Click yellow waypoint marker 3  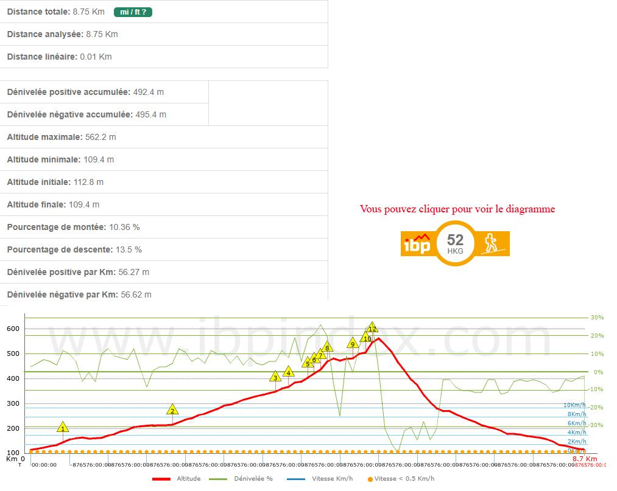pos(275,377)
